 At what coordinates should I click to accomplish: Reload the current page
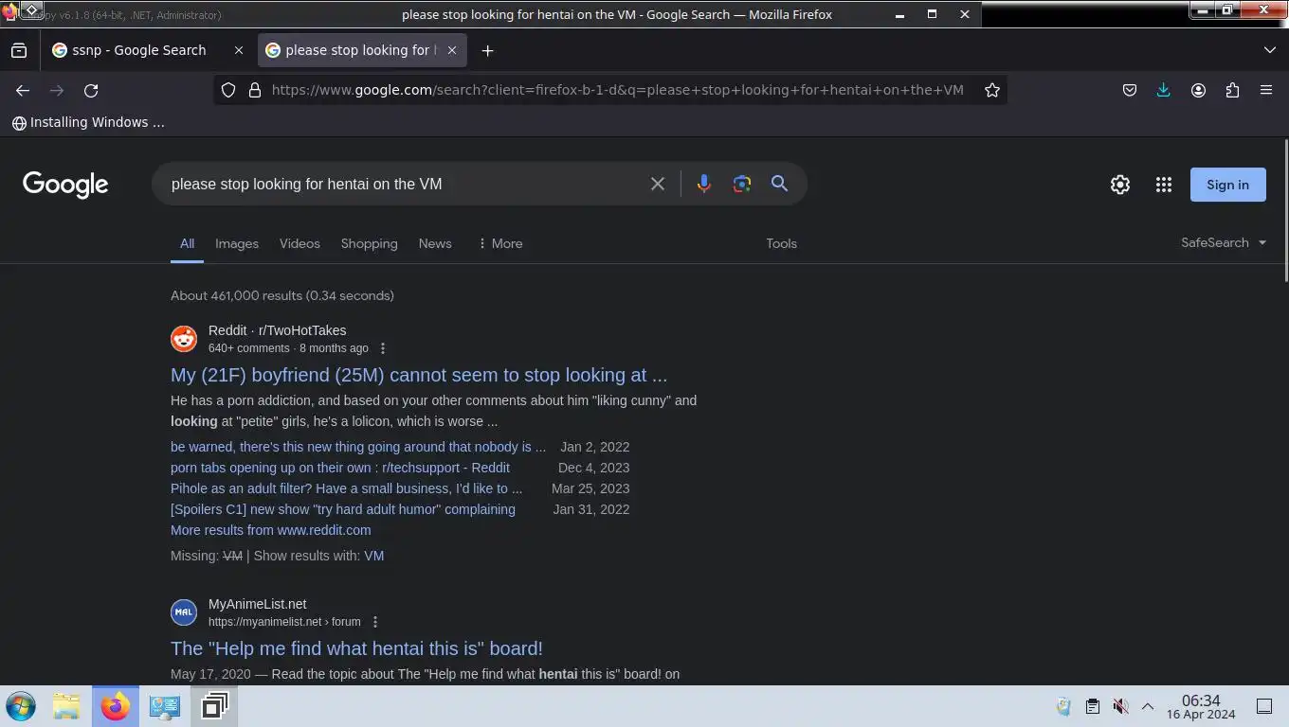91,90
